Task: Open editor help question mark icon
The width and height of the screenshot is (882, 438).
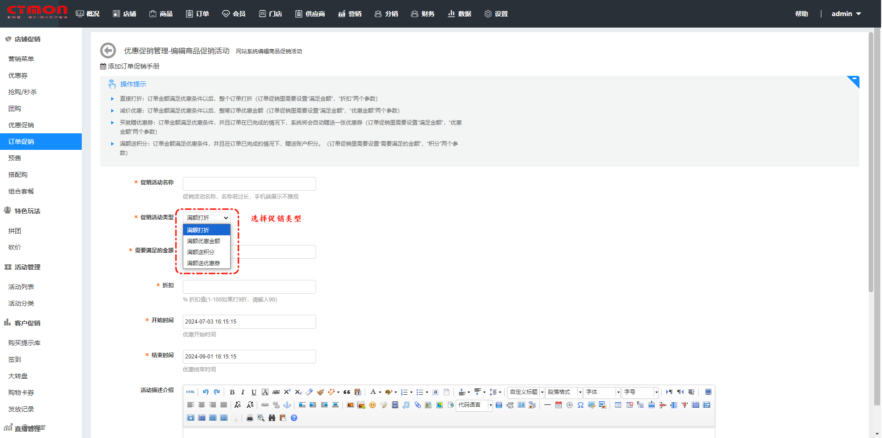Action: click(x=294, y=418)
